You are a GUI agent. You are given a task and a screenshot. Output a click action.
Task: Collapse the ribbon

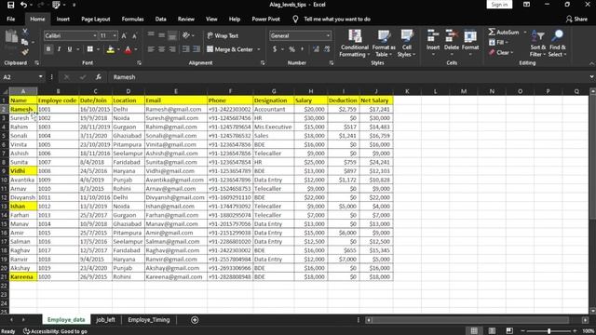coord(591,63)
